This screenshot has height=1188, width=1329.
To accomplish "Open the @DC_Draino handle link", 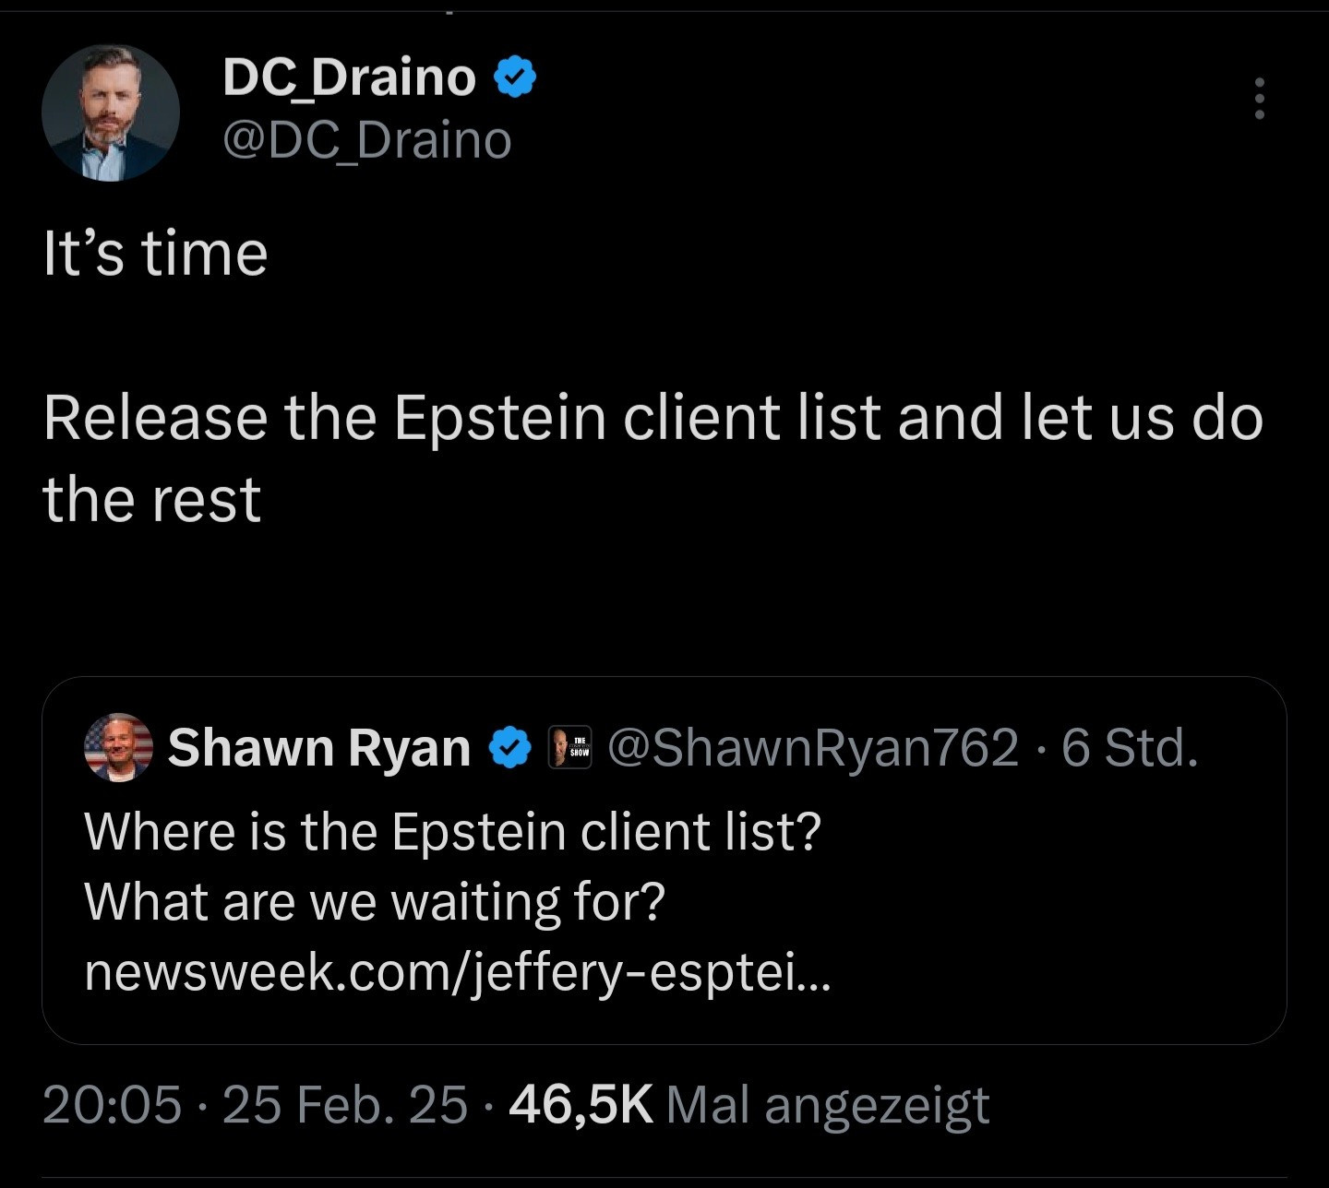I will pyautogui.click(x=366, y=140).
